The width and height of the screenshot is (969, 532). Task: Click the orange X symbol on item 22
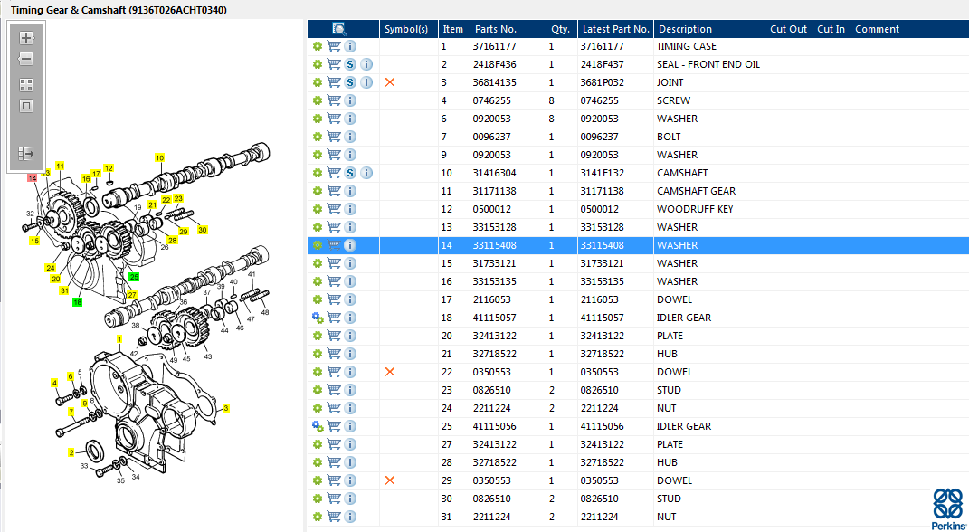click(390, 372)
